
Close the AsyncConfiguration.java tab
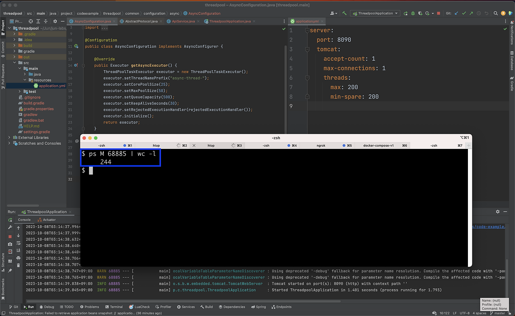[x=115, y=21]
